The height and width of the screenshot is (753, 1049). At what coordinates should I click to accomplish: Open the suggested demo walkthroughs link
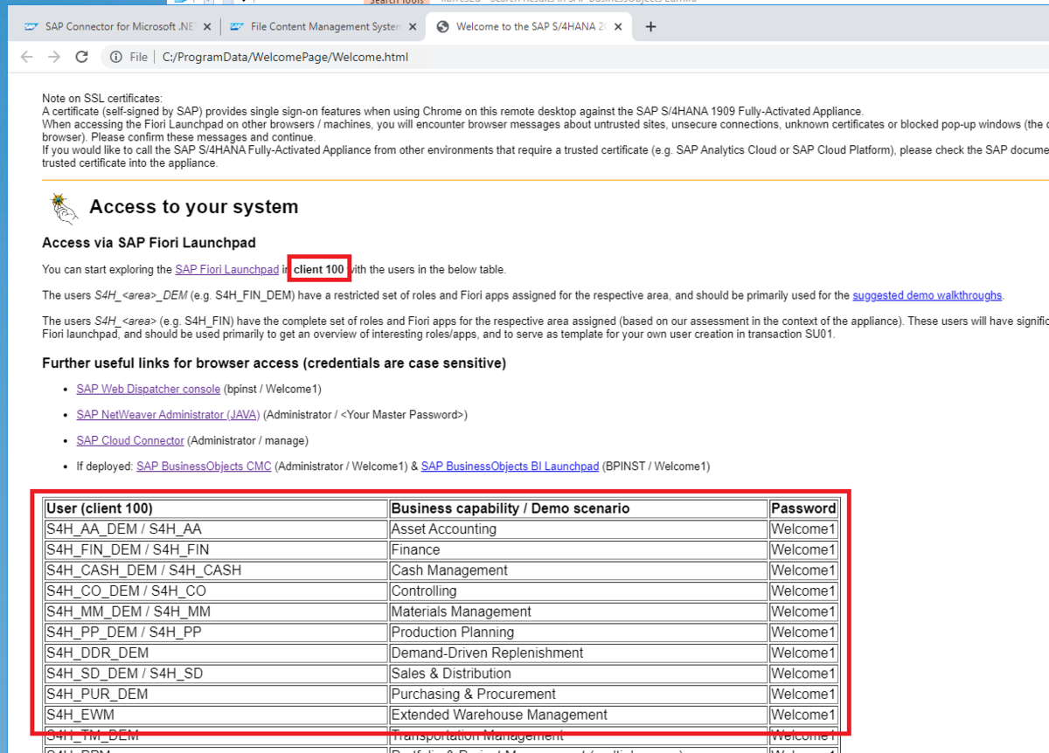tap(927, 295)
